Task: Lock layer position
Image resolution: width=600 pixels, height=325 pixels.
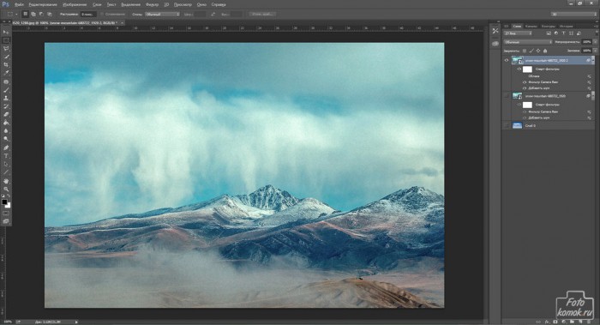Action: pyautogui.click(x=538, y=51)
